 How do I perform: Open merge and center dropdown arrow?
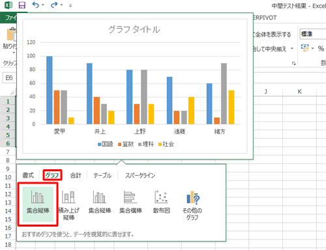tap(292, 48)
